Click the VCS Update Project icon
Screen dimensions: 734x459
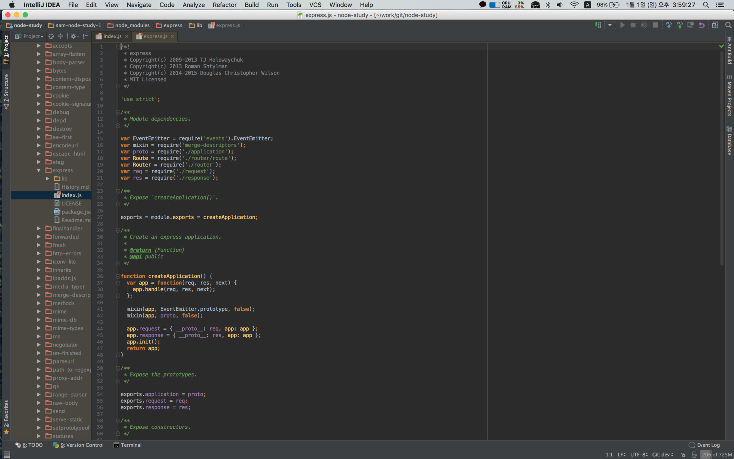668,25
